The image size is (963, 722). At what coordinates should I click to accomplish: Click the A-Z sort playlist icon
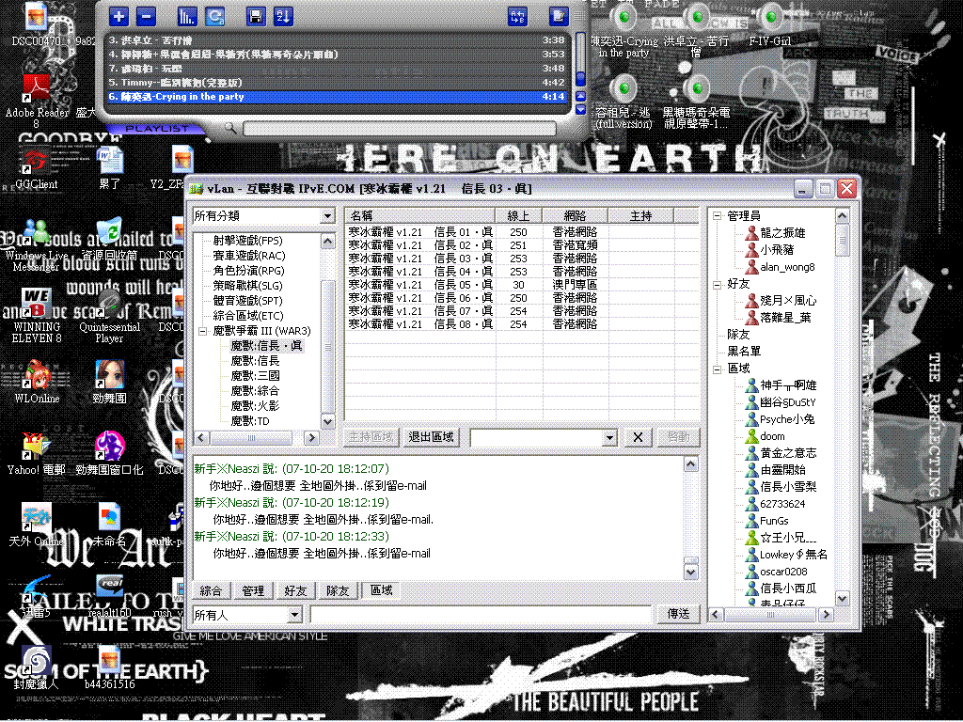(283, 16)
